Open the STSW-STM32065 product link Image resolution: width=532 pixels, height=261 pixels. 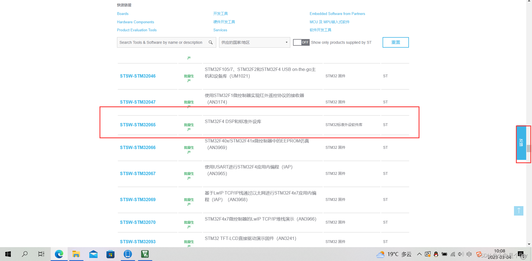pyautogui.click(x=138, y=125)
